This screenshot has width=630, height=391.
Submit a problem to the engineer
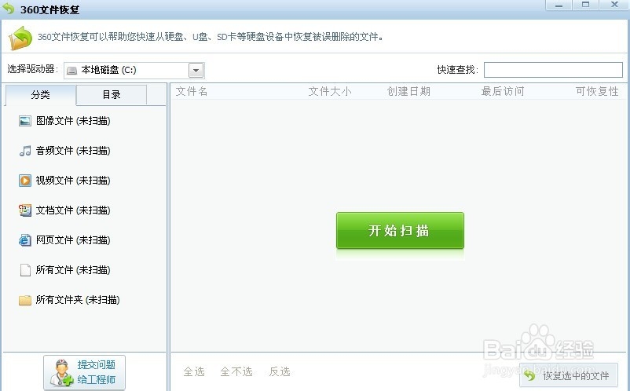pos(84,372)
